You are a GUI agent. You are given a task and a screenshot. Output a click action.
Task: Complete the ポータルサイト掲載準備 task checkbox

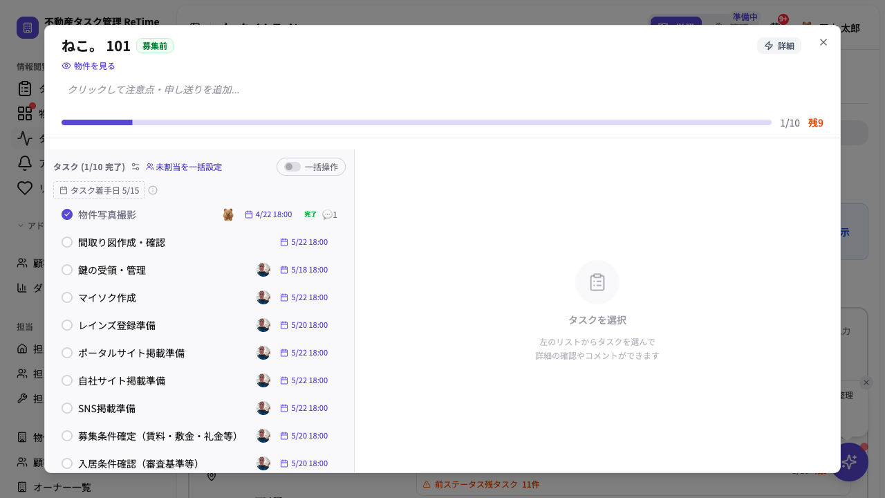tap(67, 353)
